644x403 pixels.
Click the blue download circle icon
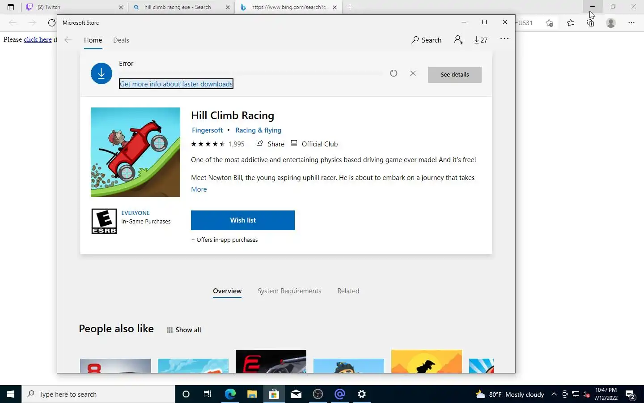pyautogui.click(x=102, y=73)
